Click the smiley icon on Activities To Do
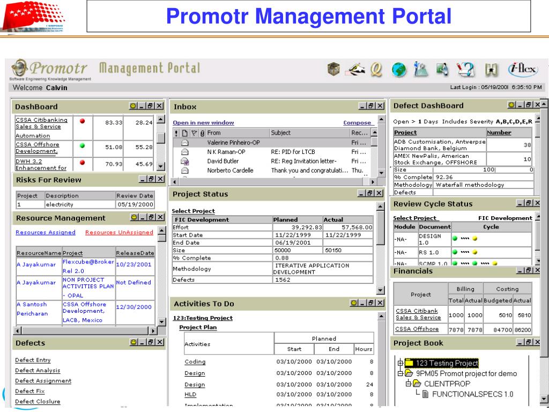 (354, 303)
